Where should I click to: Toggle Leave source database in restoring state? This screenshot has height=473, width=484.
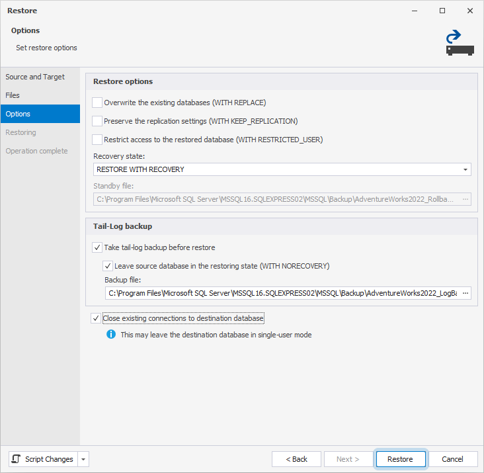[x=108, y=266]
